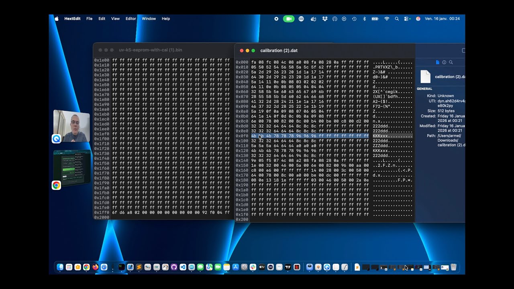Open the Edit menu
Viewport: 514px width, 289px height.
(102, 18)
